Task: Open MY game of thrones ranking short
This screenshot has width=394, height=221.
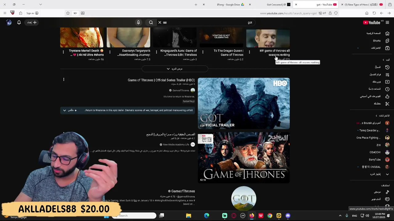Action: [x=275, y=52]
